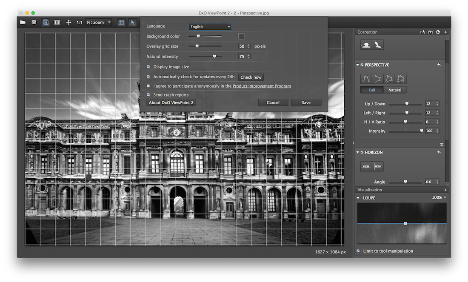Pin the Visualization palette

click(x=445, y=190)
